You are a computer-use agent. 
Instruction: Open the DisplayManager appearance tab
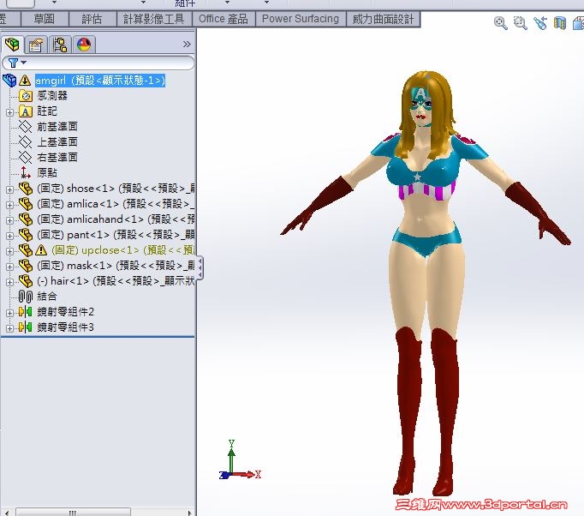(84, 45)
